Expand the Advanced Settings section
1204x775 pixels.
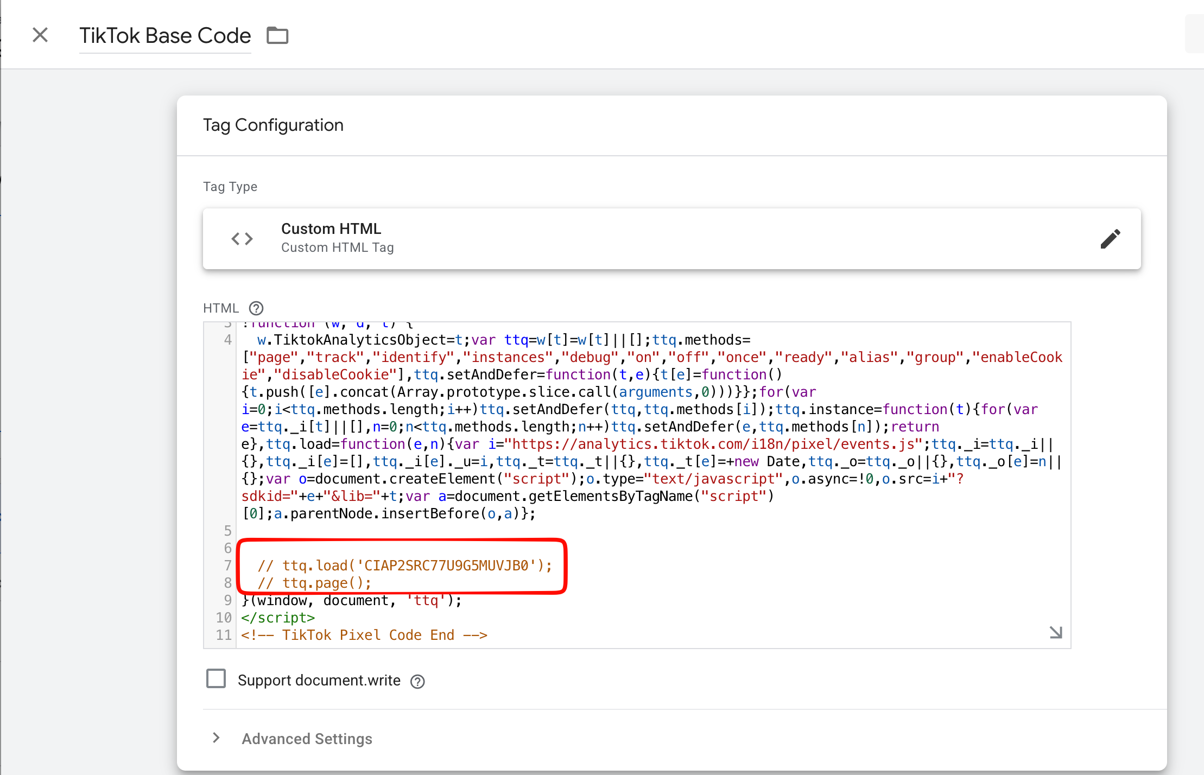[216, 738]
